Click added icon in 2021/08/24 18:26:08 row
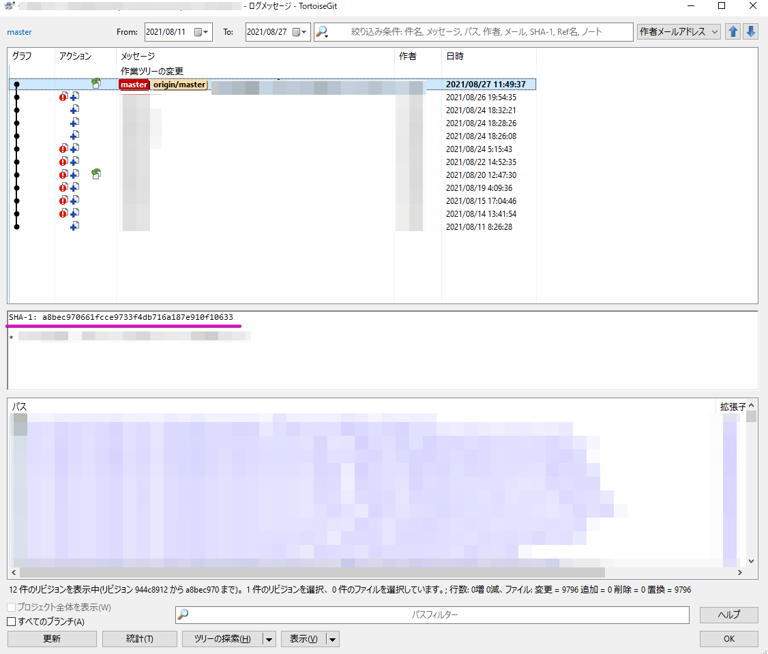 click(x=74, y=135)
